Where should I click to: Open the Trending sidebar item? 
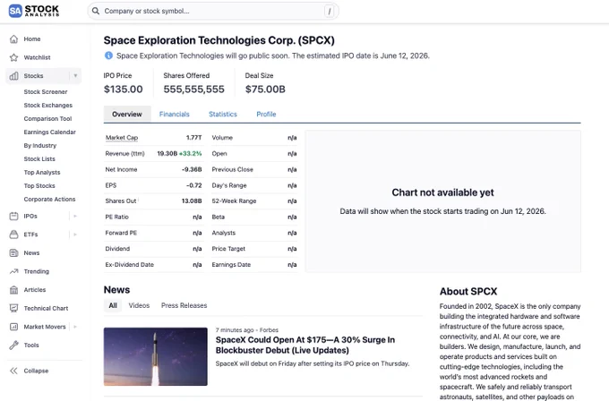[37, 271]
